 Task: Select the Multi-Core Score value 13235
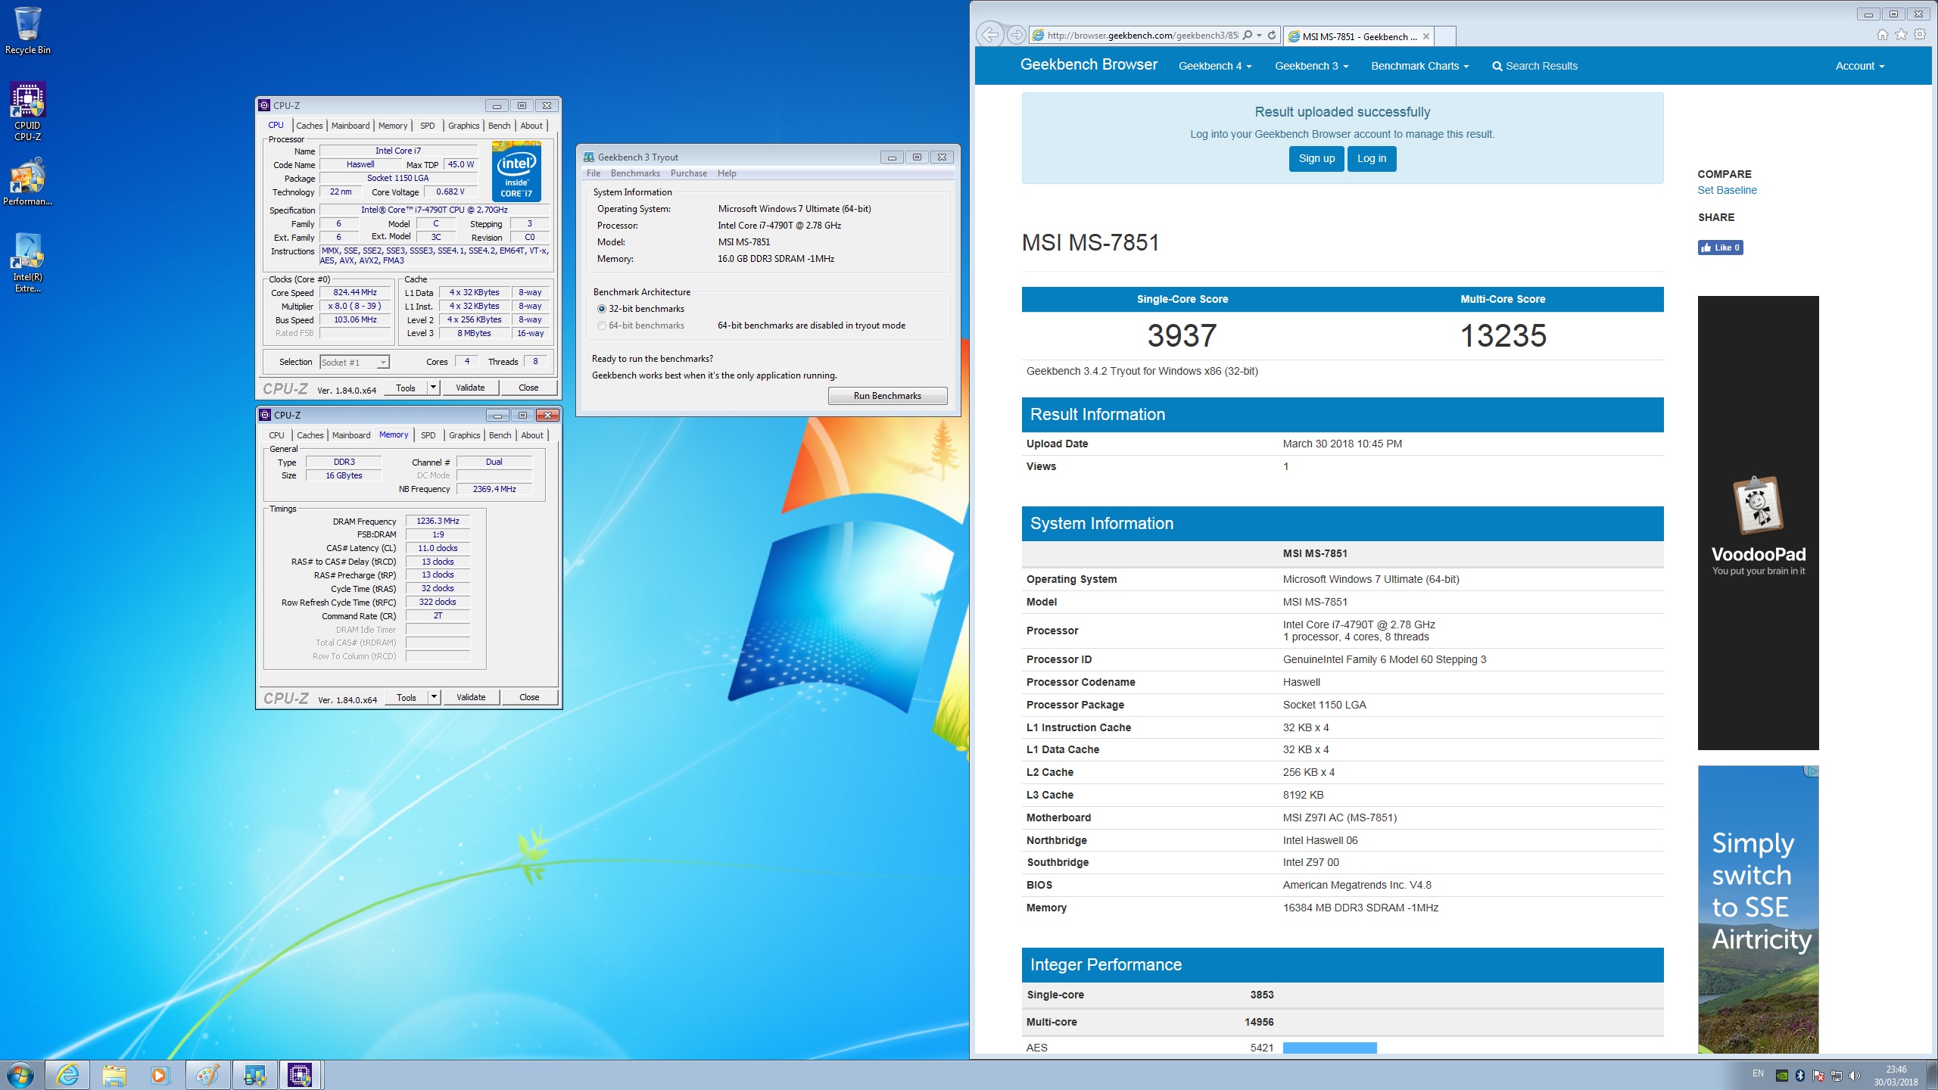[x=1503, y=335]
